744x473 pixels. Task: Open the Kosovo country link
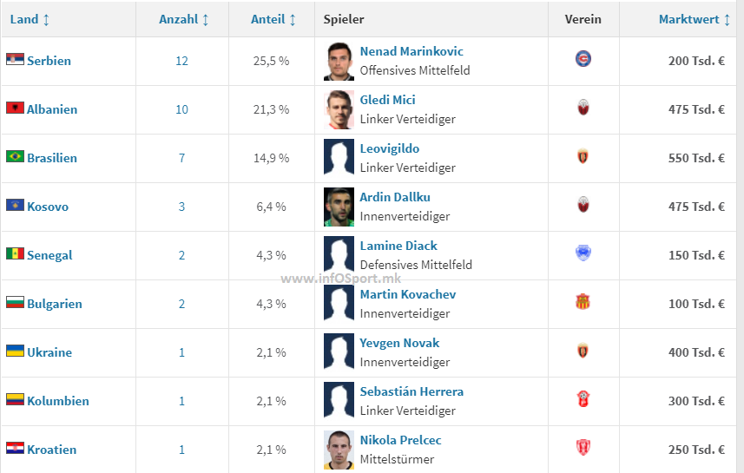[48, 207]
